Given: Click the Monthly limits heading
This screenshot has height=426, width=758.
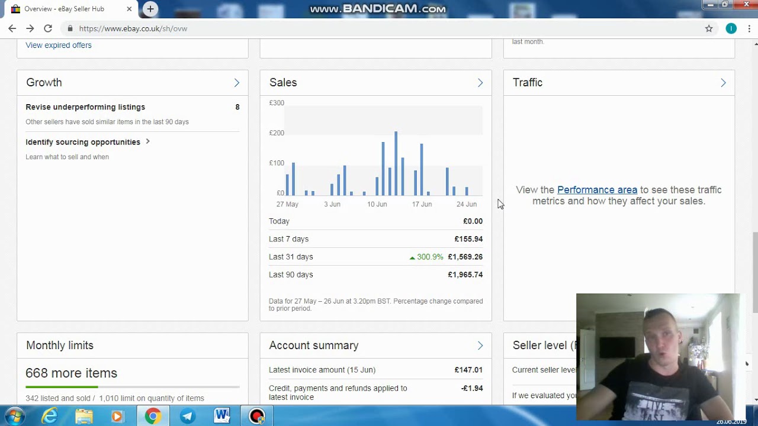Looking at the screenshot, I should pyautogui.click(x=60, y=346).
